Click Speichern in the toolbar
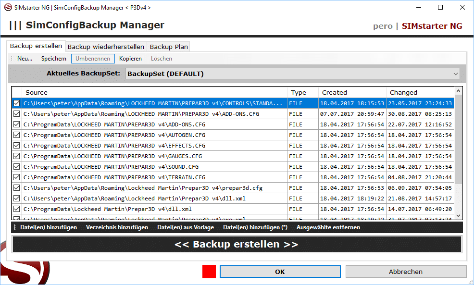Image resolution: width=474 pixels, height=285 pixels. pyautogui.click(x=54, y=59)
